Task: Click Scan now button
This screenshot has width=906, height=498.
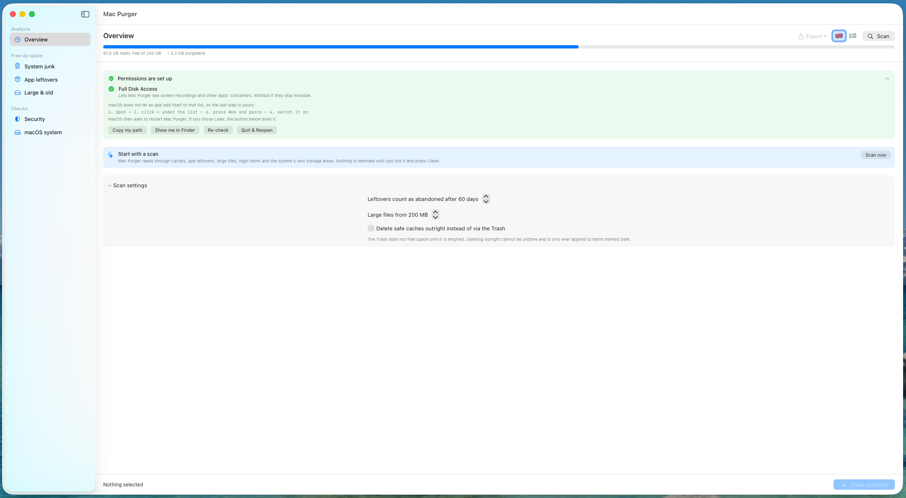Action: pyautogui.click(x=876, y=155)
